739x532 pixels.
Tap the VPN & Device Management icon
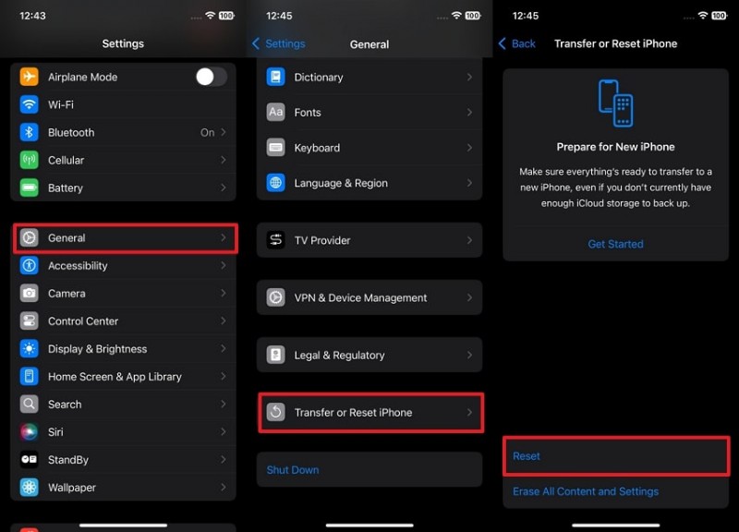click(275, 297)
